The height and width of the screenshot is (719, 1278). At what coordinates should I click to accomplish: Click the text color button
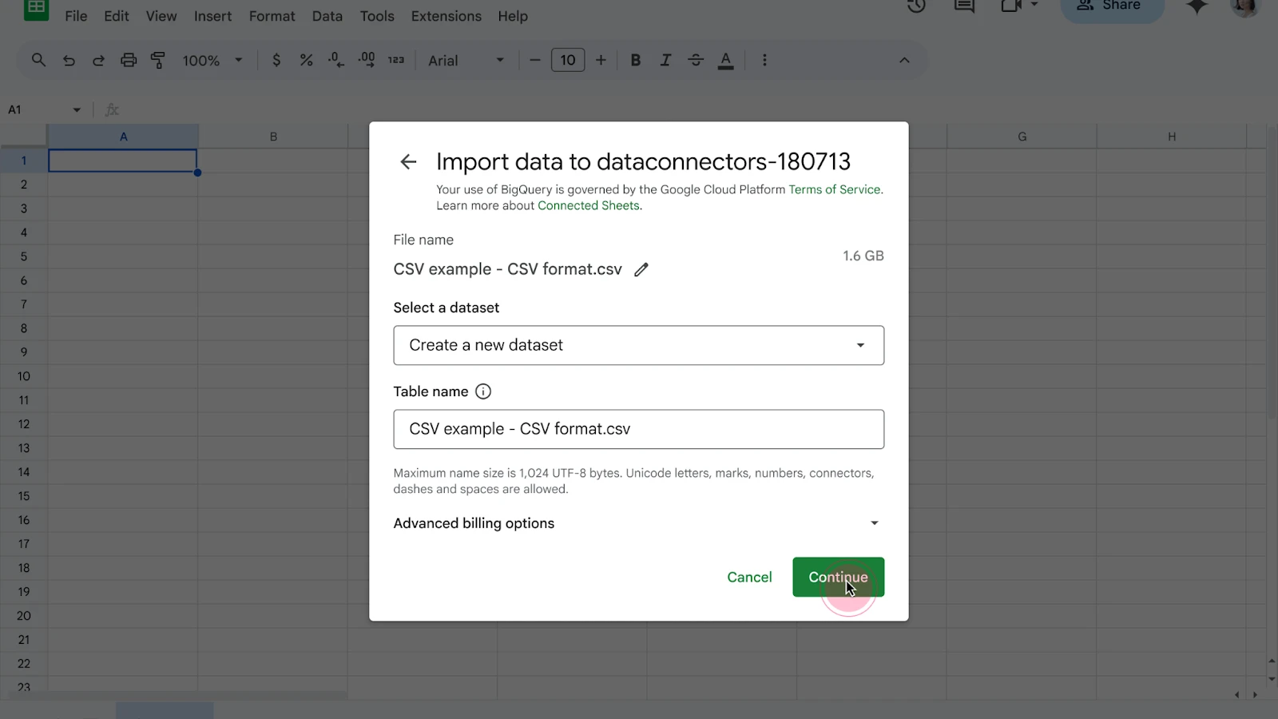(725, 60)
